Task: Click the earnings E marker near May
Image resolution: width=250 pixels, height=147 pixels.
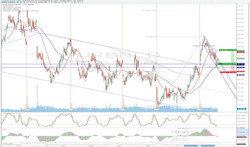Action: pos(156,110)
